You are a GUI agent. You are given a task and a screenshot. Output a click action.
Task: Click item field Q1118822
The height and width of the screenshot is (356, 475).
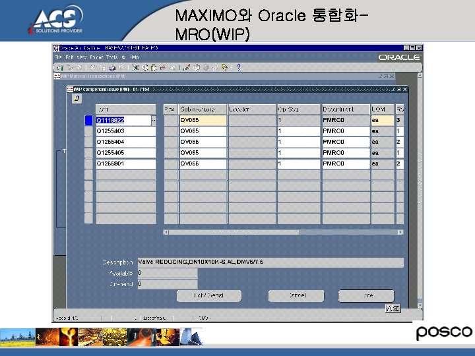(x=123, y=120)
